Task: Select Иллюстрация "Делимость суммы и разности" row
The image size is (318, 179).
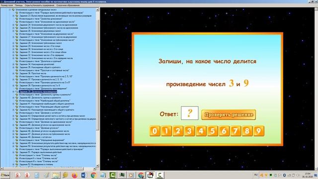Action: [45, 94]
